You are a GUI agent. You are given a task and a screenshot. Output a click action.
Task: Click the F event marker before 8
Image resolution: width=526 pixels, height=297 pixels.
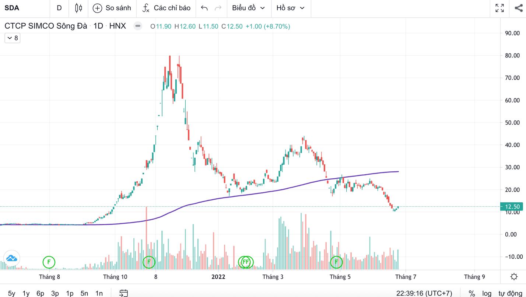pos(149,262)
